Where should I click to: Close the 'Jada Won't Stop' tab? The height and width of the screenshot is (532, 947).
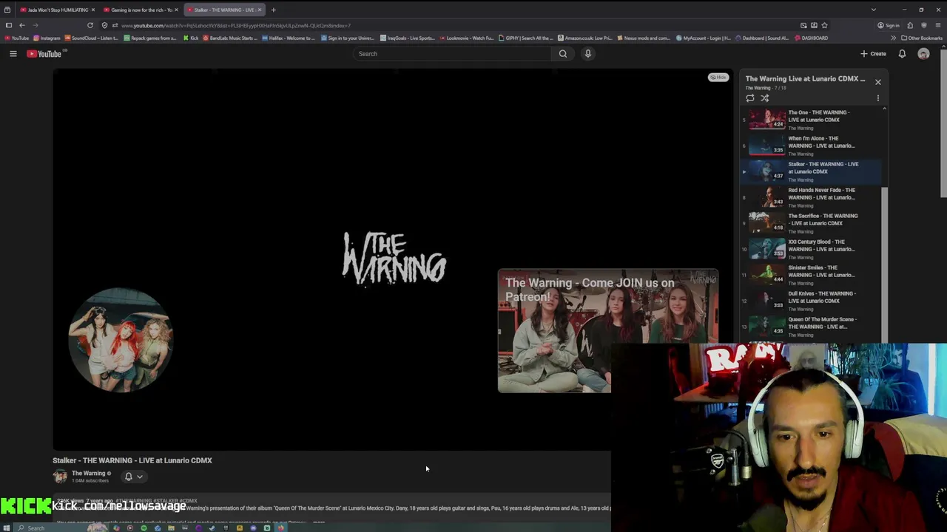click(92, 10)
